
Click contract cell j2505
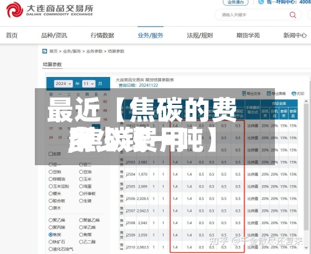[x=131, y=186]
